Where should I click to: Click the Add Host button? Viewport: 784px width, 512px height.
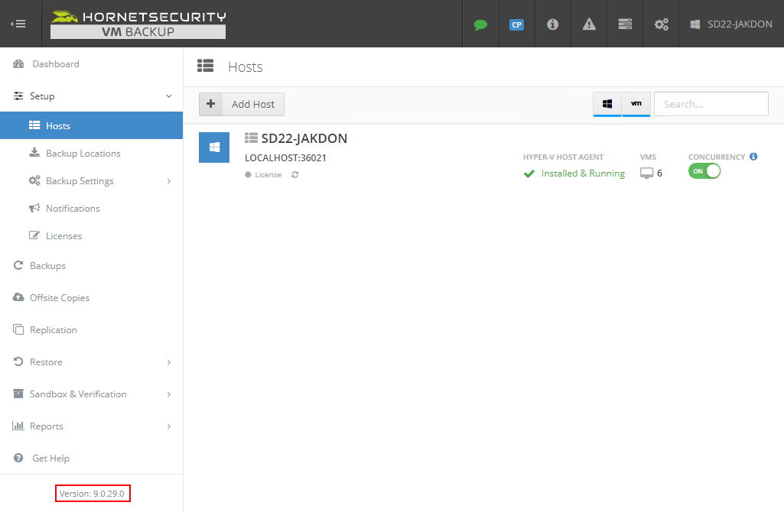[x=241, y=104]
